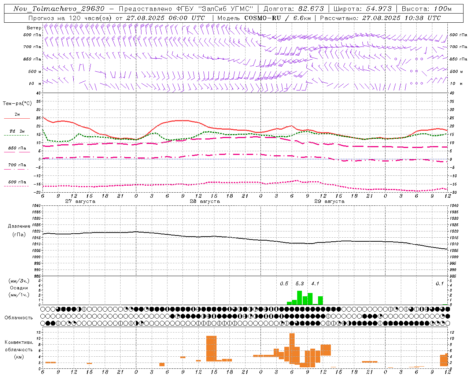Click the dotted pink line sample under 500 гПа legend
The height and width of the screenshot is (375, 469).
coord(17,186)
